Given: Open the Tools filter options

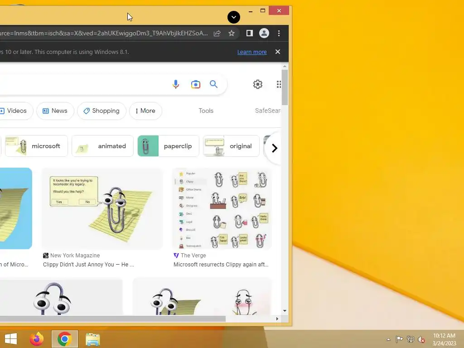Looking at the screenshot, I should tap(206, 111).
